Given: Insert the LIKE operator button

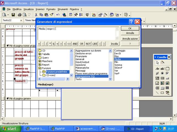Looking at the screenshot, I should (95, 44).
